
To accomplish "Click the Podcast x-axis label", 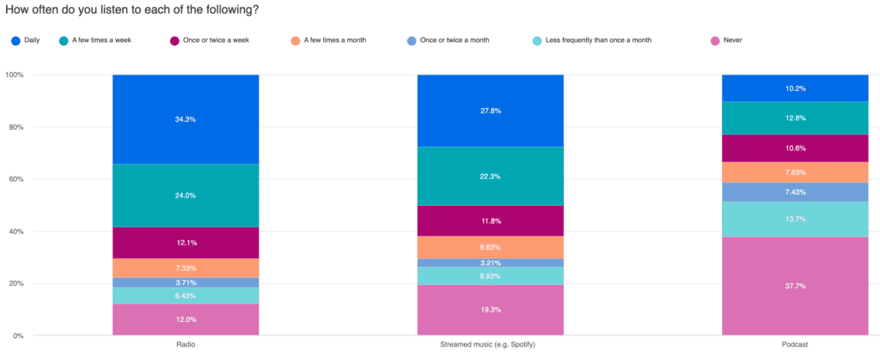I will (x=795, y=345).
